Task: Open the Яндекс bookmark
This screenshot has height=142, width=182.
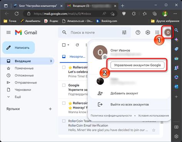Action: coord(51,21)
